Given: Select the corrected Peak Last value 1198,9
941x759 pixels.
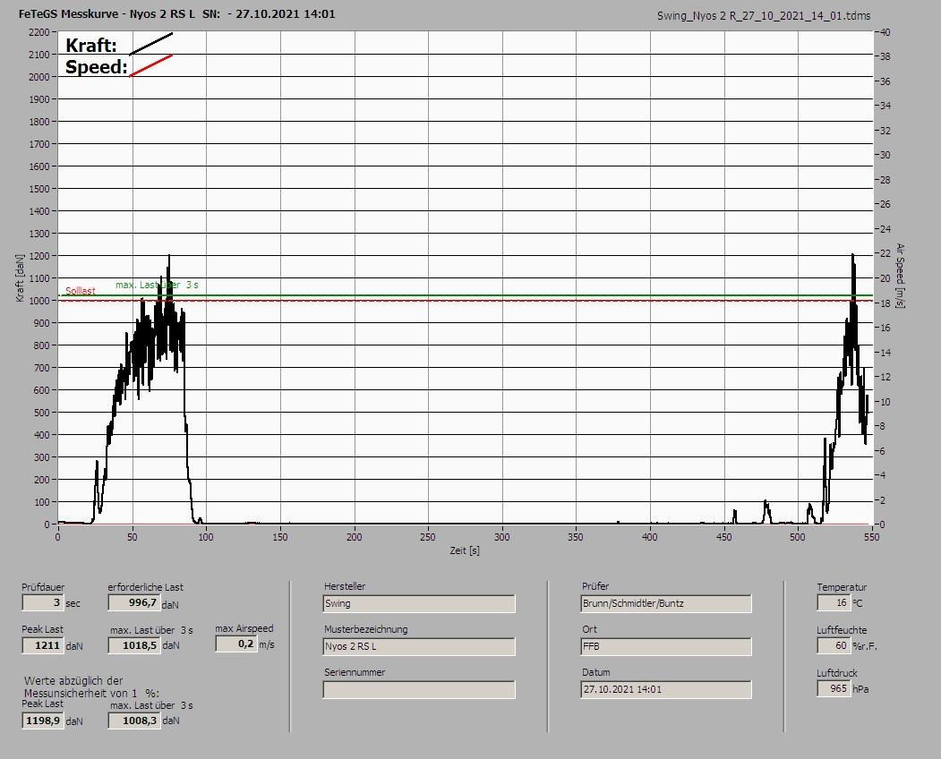Looking at the screenshot, I should point(42,721).
